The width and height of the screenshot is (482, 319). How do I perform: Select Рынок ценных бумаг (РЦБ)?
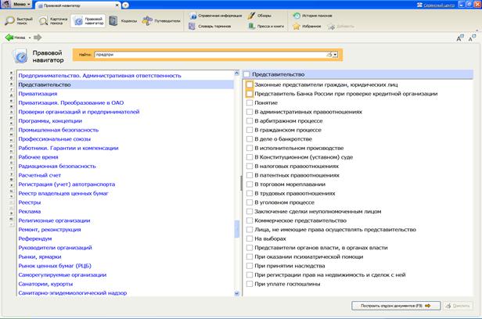(x=55, y=266)
